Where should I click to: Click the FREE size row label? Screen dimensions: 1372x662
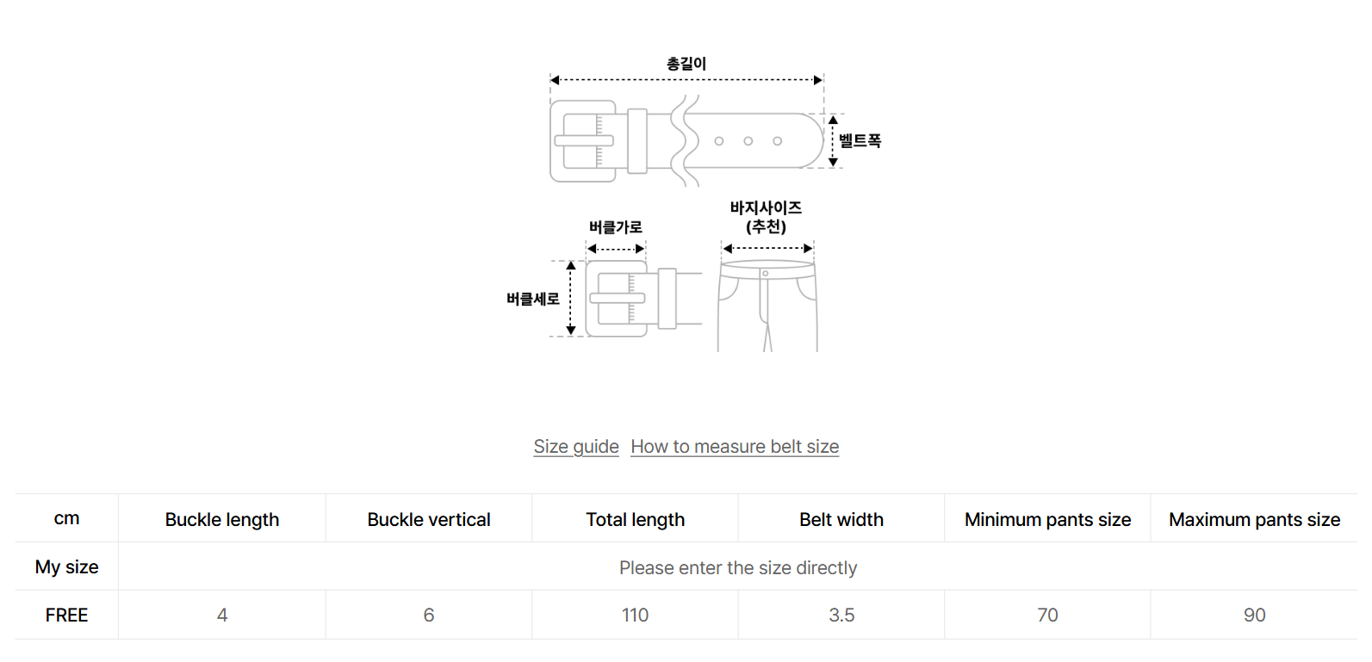[x=66, y=615]
